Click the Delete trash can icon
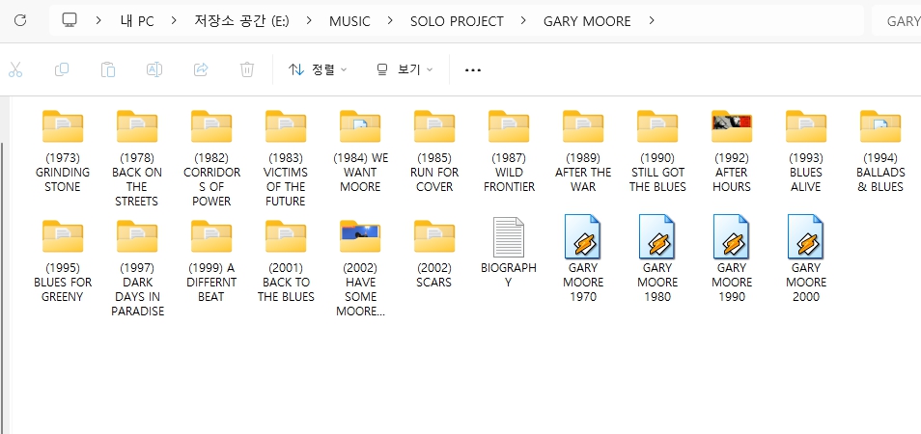921x434 pixels. coord(247,69)
